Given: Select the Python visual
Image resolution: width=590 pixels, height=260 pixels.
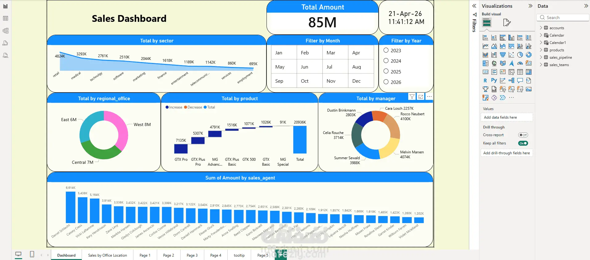Looking at the screenshot, I should tap(494, 81).
